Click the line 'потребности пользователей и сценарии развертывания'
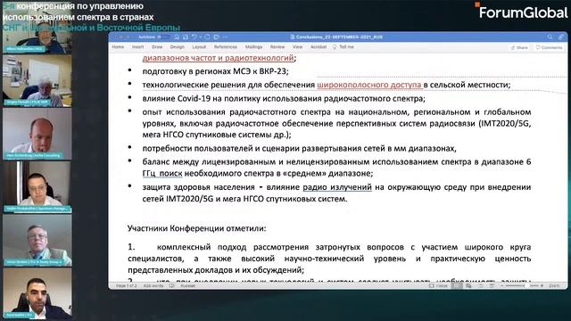571x321 pixels. pyautogui.click(x=300, y=149)
